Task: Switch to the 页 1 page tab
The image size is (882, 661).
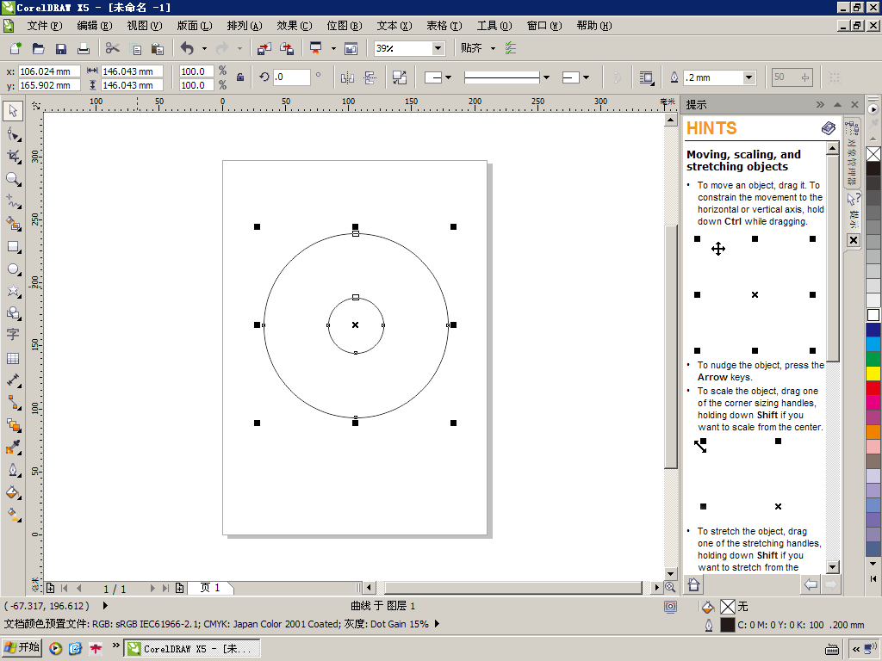Action: 210,588
